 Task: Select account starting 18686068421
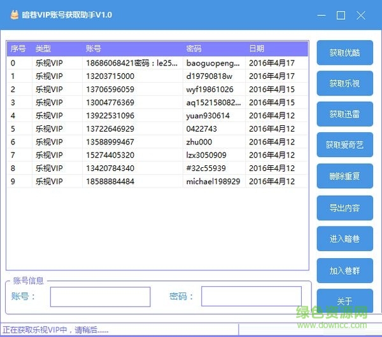(132, 63)
